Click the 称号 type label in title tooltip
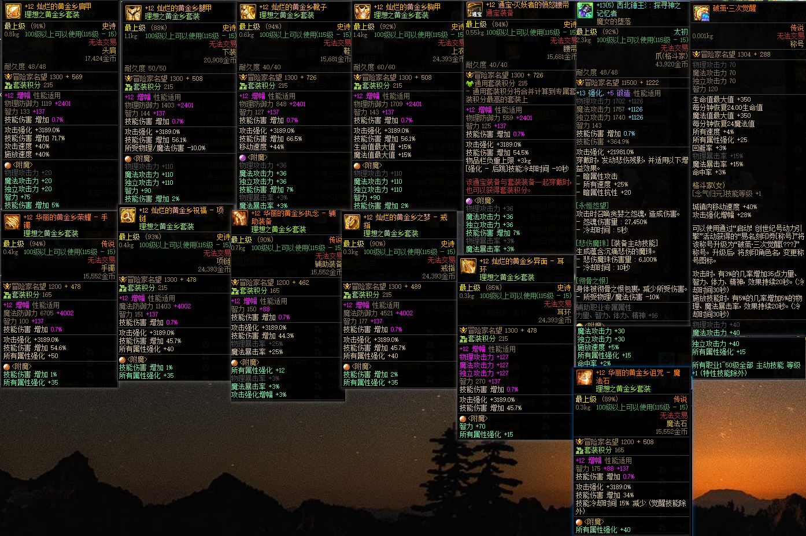 tap(797, 44)
